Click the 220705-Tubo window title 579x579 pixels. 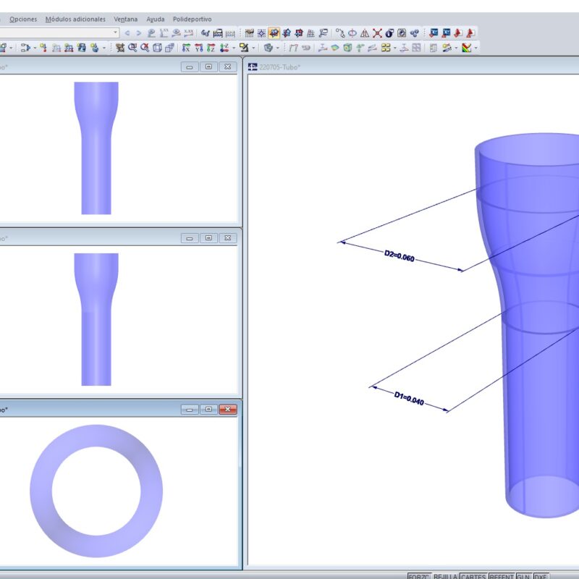coord(279,67)
